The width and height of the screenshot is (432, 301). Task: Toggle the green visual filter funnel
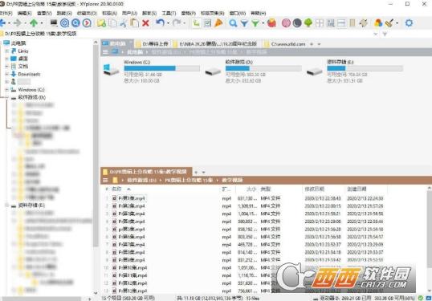point(255,23)
